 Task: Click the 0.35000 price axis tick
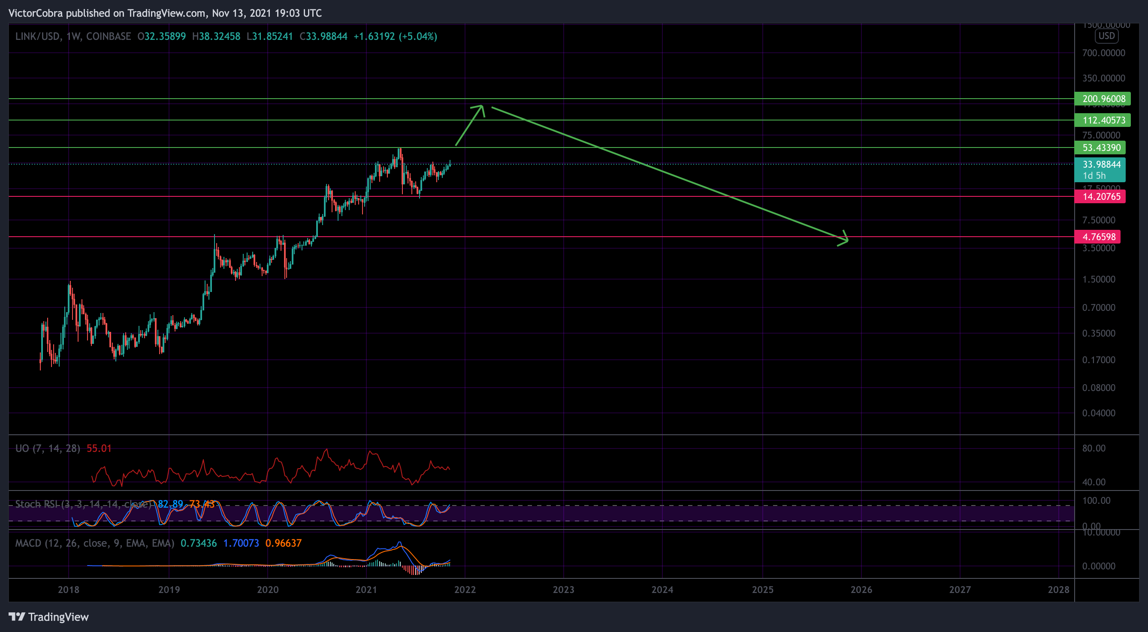[1099, 334]
